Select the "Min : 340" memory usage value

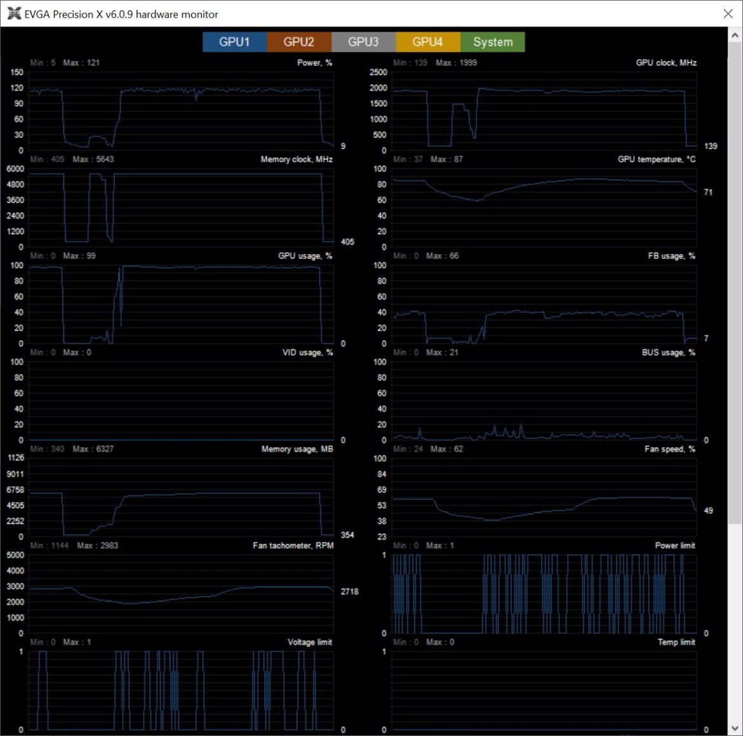point(47,449)
